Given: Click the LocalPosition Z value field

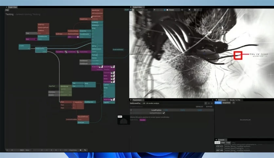Looking at the screenshot, I should click(x=205, y=110).
